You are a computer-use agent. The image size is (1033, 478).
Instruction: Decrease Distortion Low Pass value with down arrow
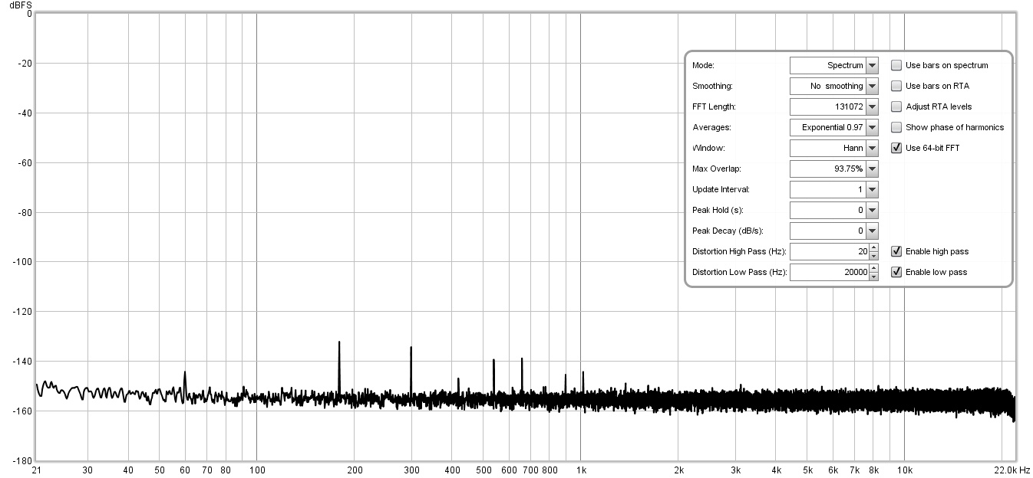873,277
